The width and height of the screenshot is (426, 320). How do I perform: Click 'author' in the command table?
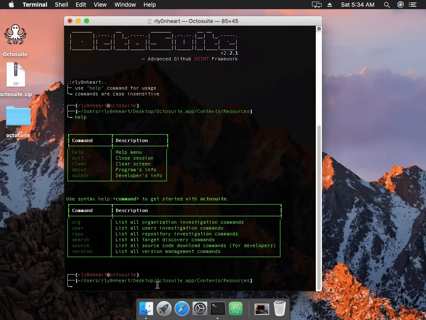80,175
